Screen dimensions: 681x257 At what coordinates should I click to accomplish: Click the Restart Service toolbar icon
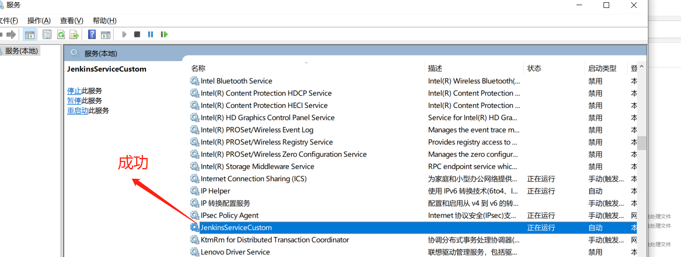point(164,34)
